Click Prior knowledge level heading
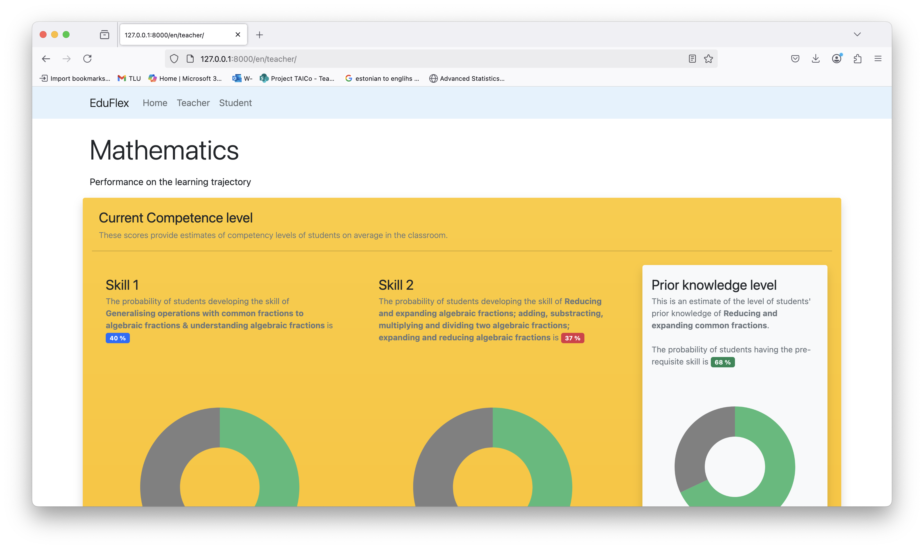Image resolution: width=924 pixels, height=549 pixels. tap(714, 285)
